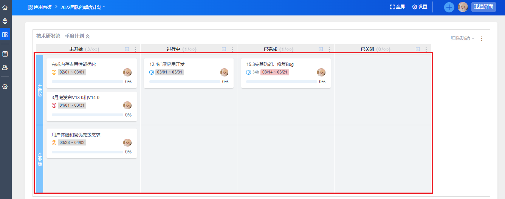Viewport: 505px width, 199px height.
Task: Click date tag 01/01 ~ 03/31
Action: 72,105
